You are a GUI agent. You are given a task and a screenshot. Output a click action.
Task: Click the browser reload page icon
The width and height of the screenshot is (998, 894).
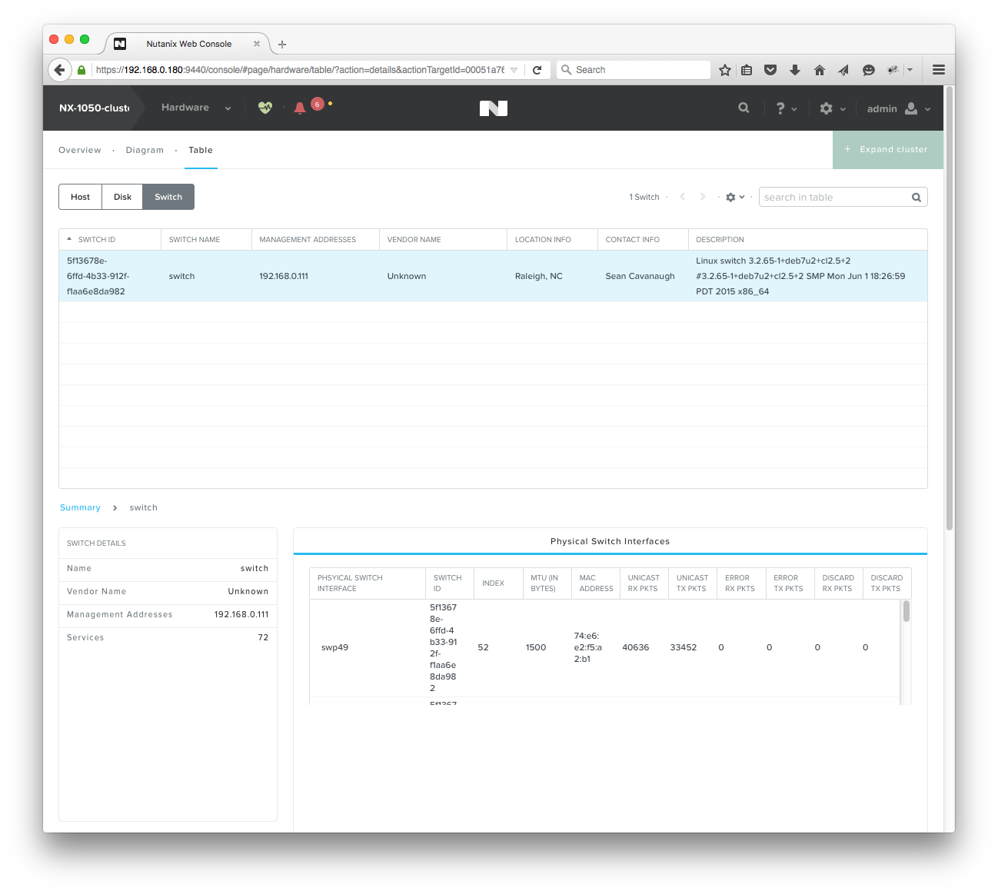(x=537, y=70)
